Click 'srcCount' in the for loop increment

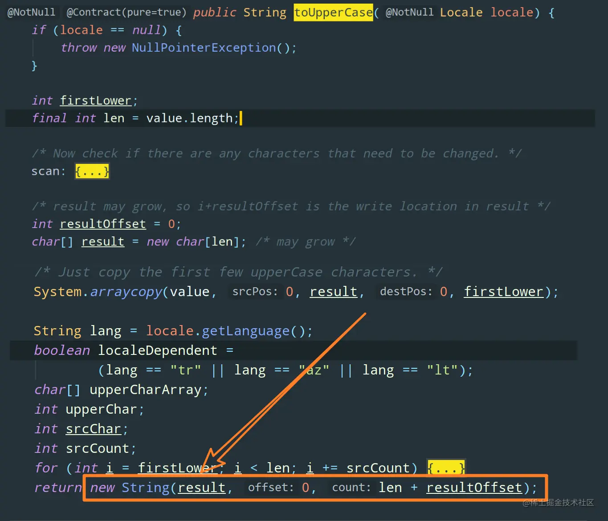[x=378, y=468]
